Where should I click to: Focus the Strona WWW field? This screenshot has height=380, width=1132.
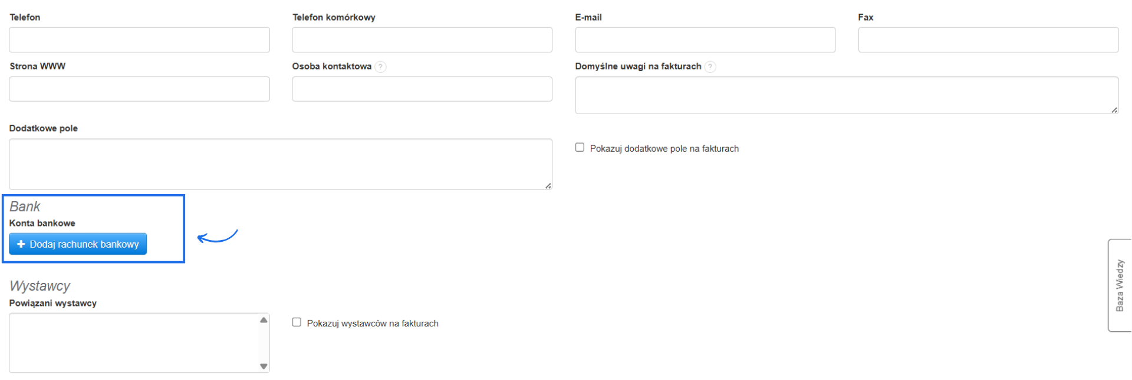[x=139, y=89]
